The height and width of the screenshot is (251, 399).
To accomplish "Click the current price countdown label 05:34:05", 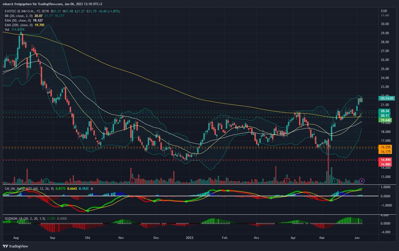I will pyautogui.click(x=387, y=98).
